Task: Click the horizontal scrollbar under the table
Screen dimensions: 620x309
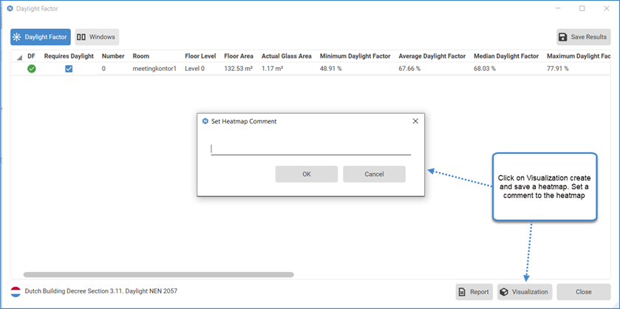Action: tap(158, 274)
